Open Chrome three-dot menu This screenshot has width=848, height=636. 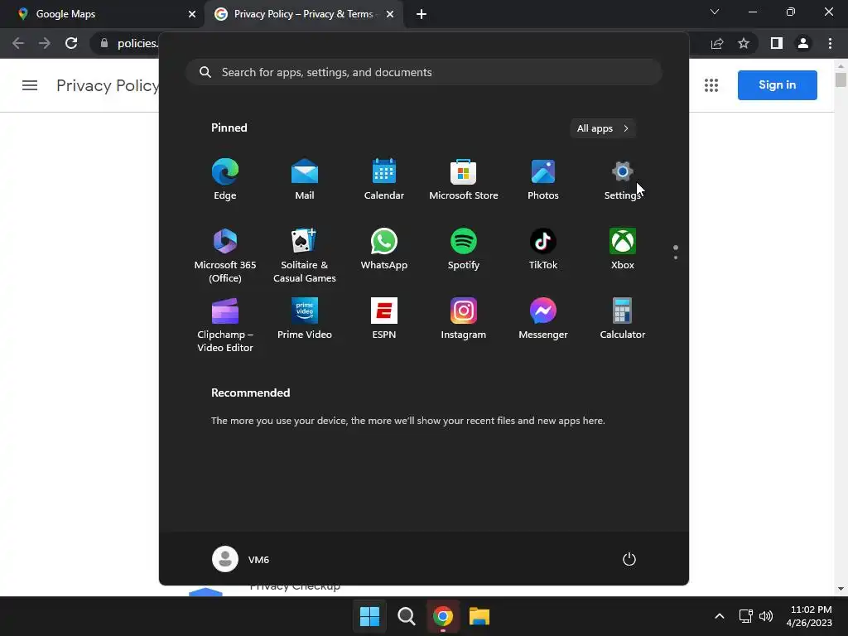[830, 43]
